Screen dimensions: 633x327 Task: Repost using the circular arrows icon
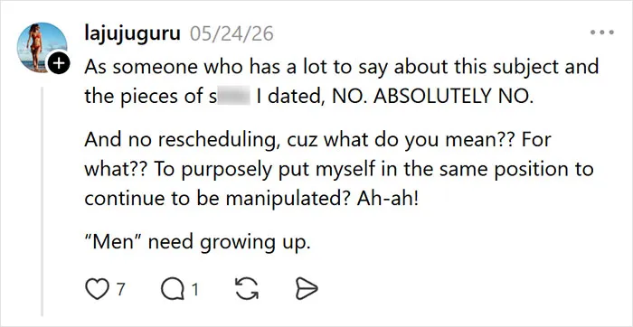pos(247,289)
